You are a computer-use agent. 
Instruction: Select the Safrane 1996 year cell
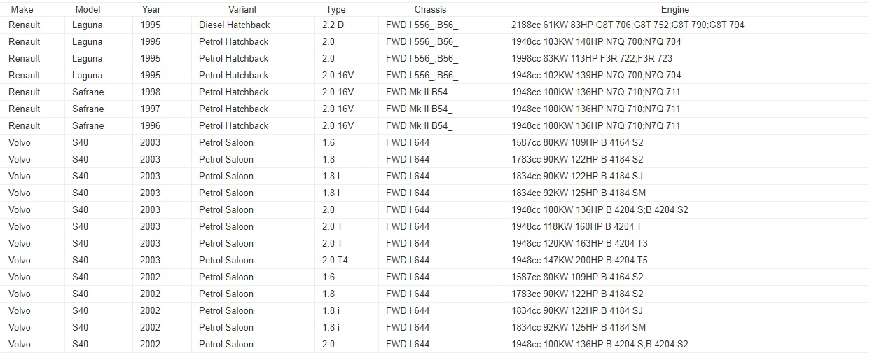pos(150,125)
